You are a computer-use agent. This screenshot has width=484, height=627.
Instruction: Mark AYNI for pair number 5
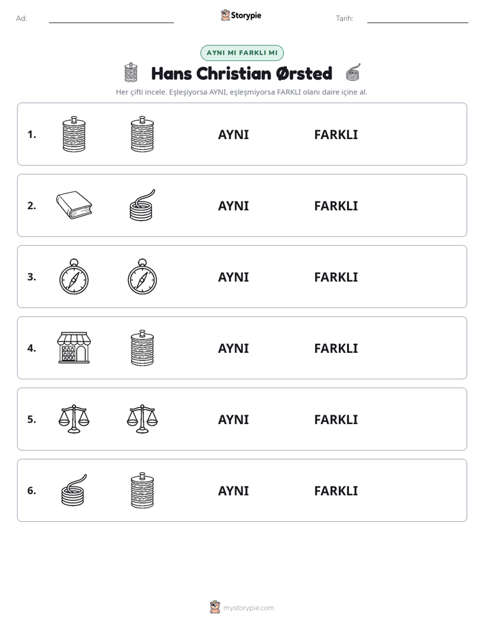[233, 419]
